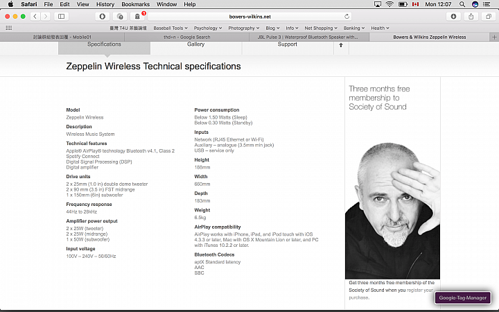Click the Google Tag Manager button
Viewport: 499px width, 312px height.
tap(463, 298)
